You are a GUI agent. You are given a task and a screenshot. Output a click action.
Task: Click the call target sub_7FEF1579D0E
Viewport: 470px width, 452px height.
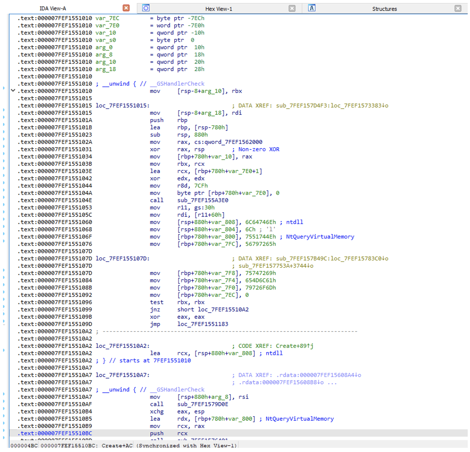pos(203,404)
